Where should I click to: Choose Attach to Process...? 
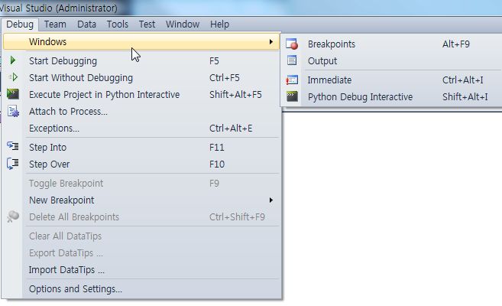[x=141, y=112]
